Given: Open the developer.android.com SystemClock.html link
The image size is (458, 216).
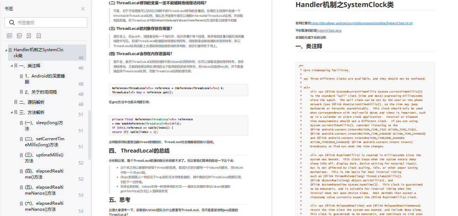Looking at the screenshot, I should 361,23.
